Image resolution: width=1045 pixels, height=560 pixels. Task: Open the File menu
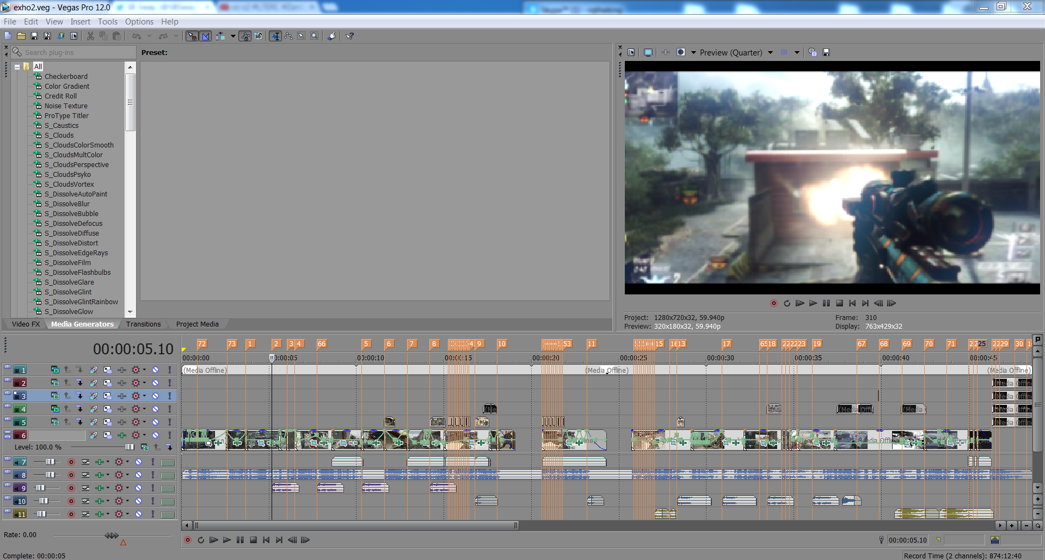(10, 22)
